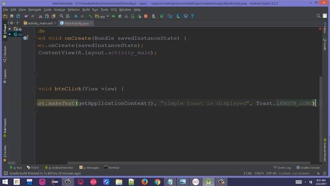Open the VCS menu

(x=113, y=10)
